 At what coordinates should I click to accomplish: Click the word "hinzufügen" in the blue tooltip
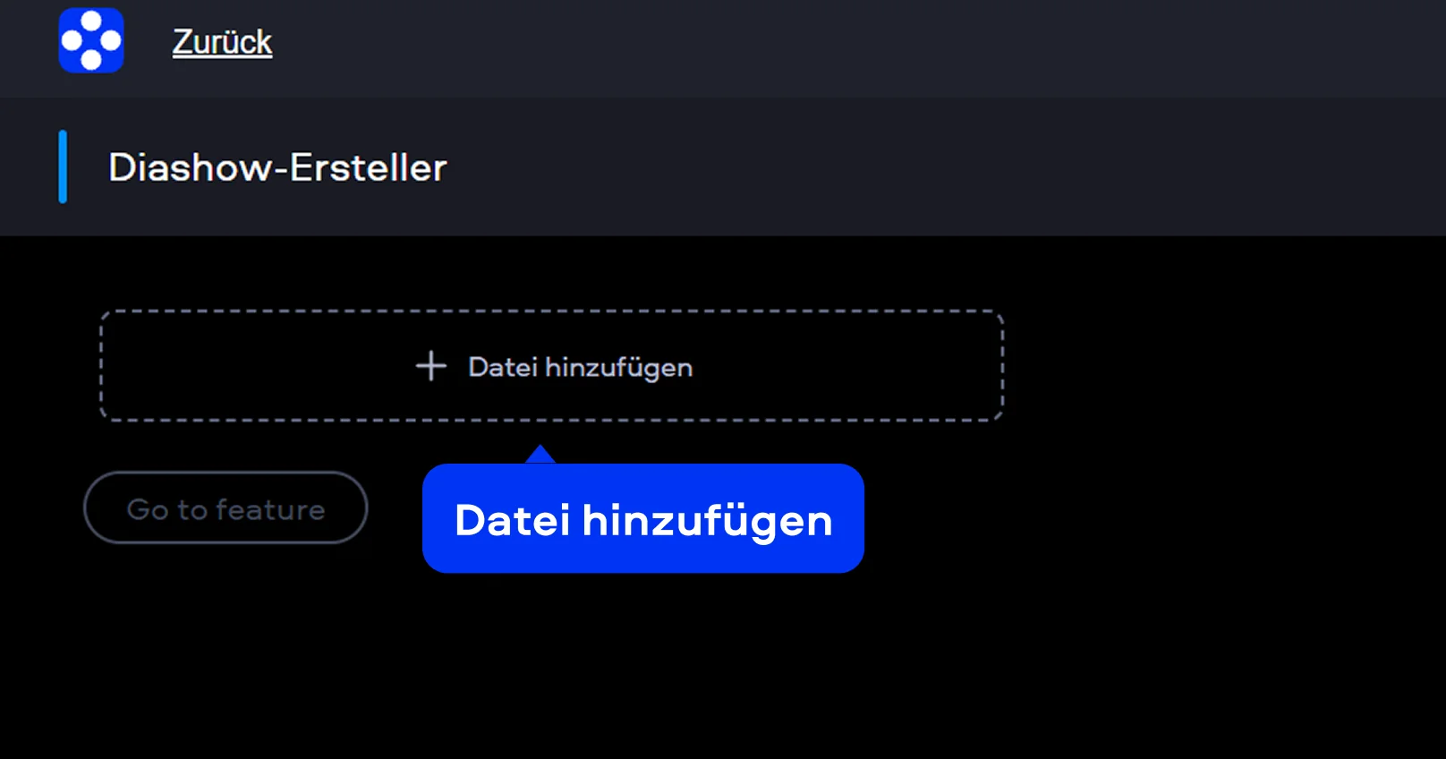tap(707, 521)
